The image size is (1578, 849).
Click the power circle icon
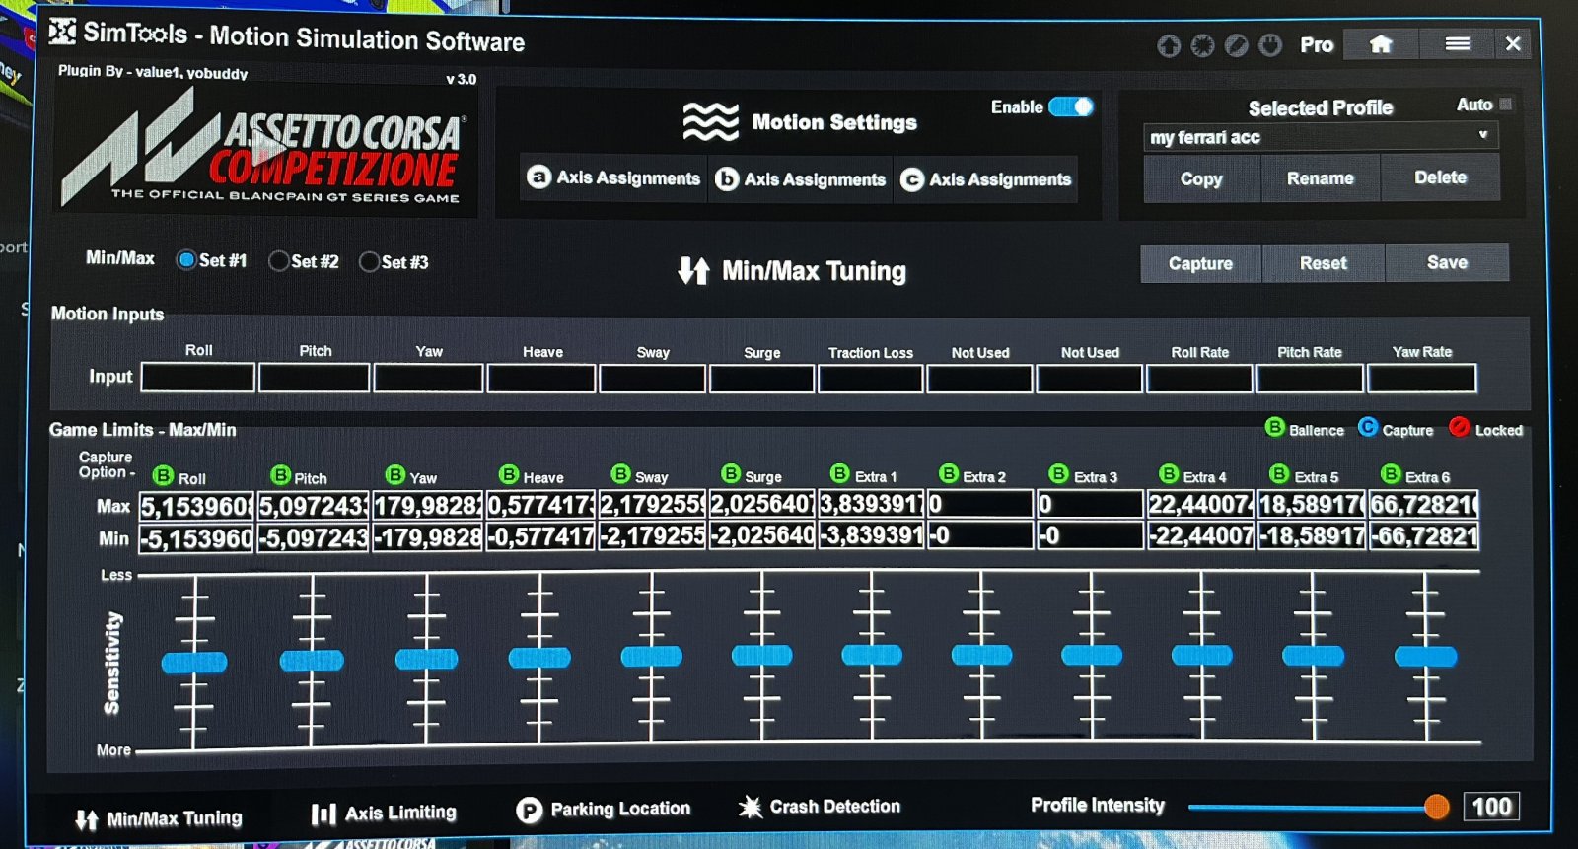click(1270, 45)
